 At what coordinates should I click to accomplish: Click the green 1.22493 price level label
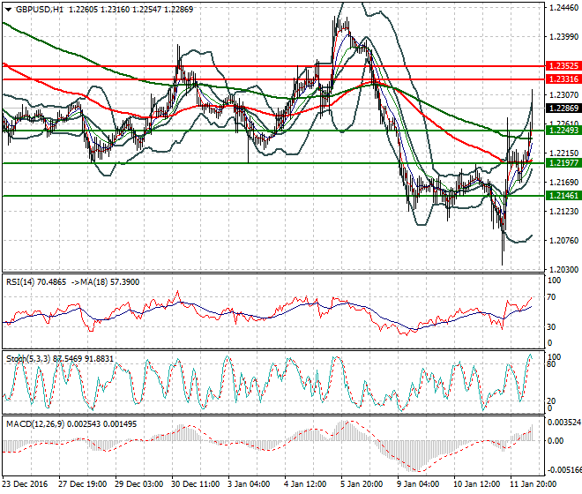pos(563,131)
